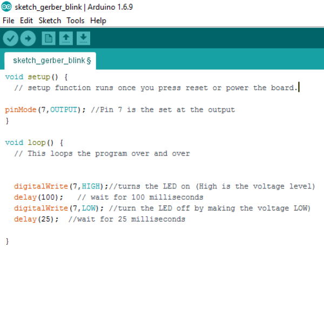Open the Tools menu
This screenshot has width=324, height=311.
click(x=76, y=21)
